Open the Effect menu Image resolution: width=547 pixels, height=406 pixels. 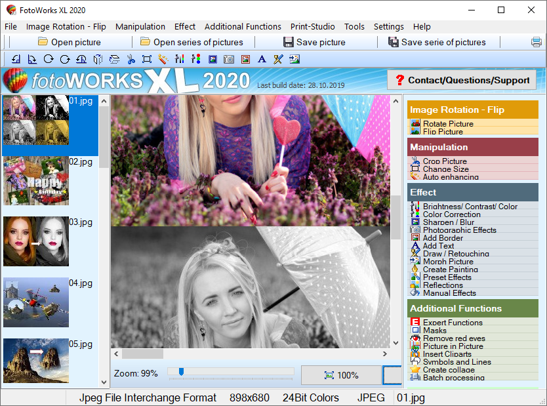click(x=185, y=26)
